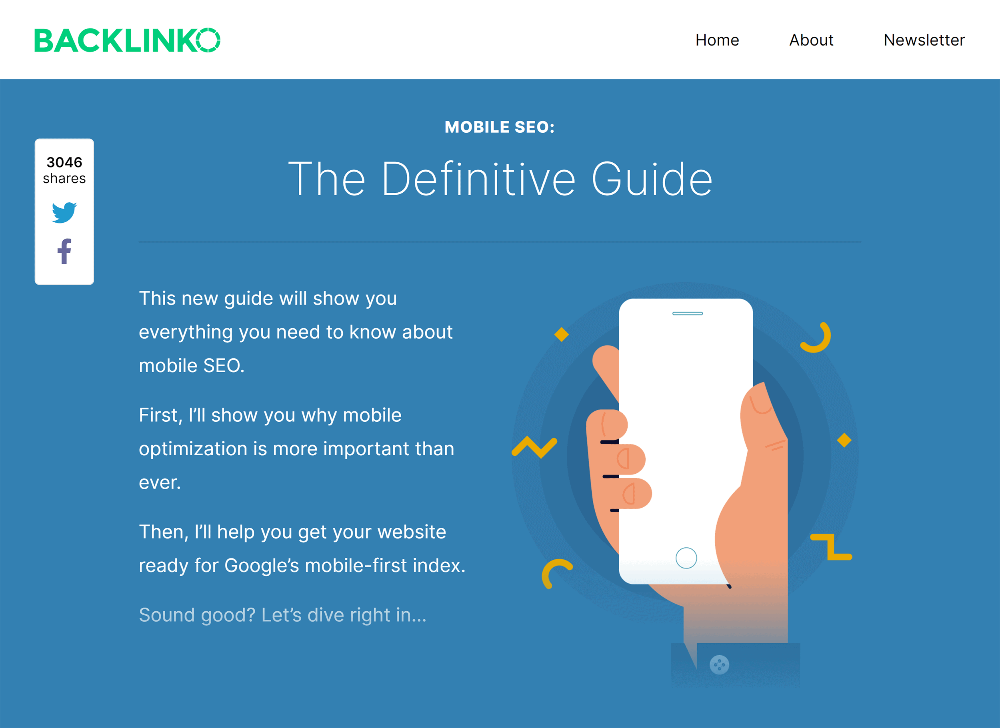Open the About page
Viewport: 1000px width, 728px height.
[810, 40]
